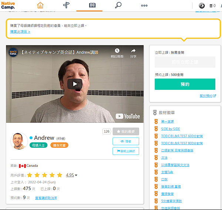Open the video title Andrew講師
The width and height of the screenshot is (222, 210).
[x=60, y=52]
